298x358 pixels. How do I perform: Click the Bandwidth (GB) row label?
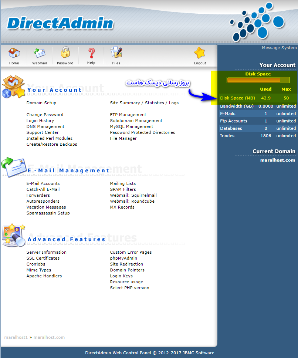click(x=237, y=106)
